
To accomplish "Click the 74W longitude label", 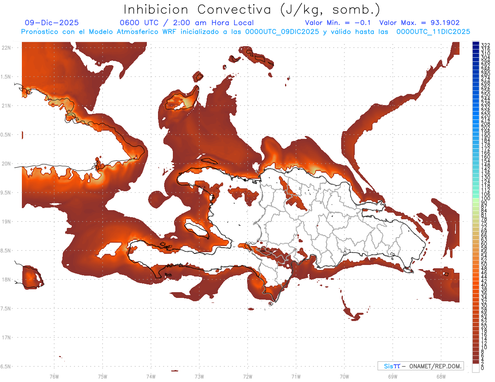I will [x=151, y=376].
